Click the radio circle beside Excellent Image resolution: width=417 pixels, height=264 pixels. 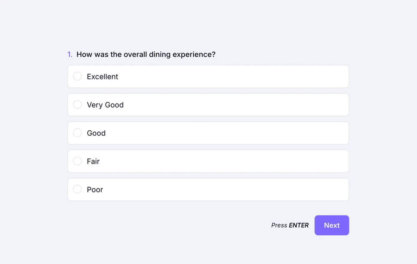(77, 76)
